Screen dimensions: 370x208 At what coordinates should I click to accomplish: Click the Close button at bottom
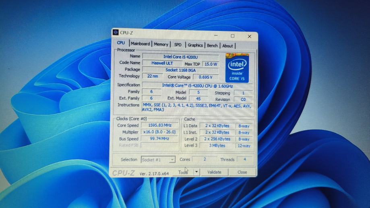coord(242,172)
